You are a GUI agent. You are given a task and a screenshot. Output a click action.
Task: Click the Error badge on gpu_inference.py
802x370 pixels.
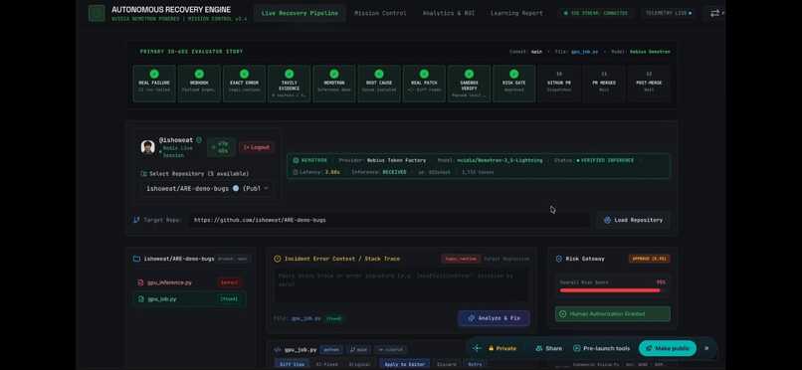pyautogui.click(x=230, y=282)
